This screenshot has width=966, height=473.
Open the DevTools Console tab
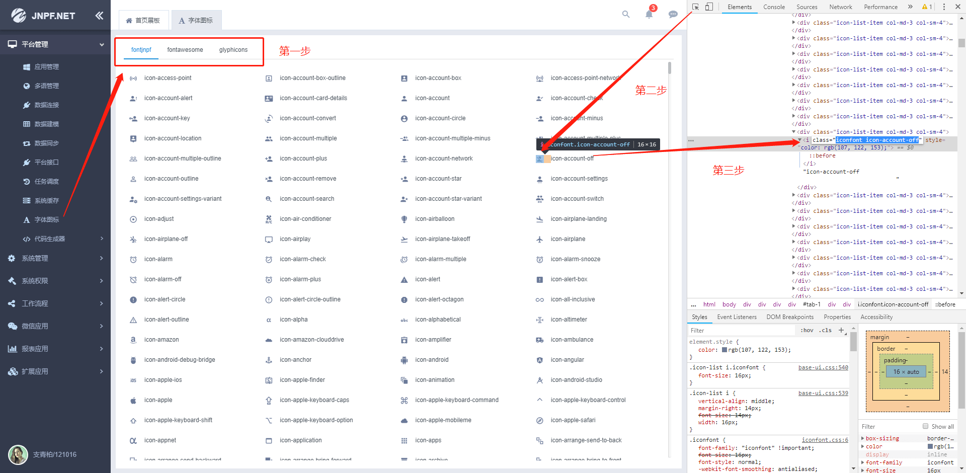pyautogui.click(x=774, y=7)
